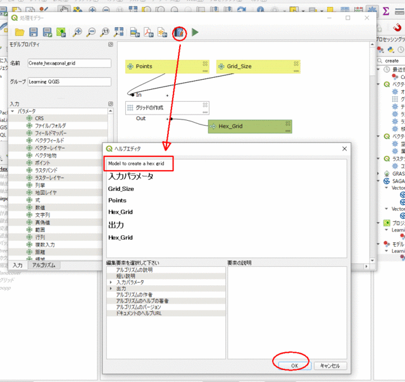Viewport: 405px width, 382px height.
Task: Expand the In links of グリッドの作成
Action: [x=167, y=95]
